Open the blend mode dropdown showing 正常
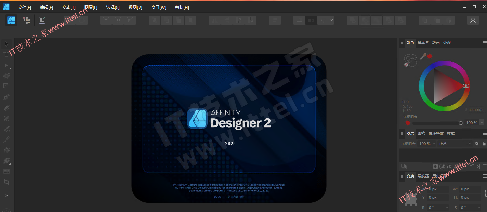This screenshot has height=212, width=487. (x=455, y=144)
